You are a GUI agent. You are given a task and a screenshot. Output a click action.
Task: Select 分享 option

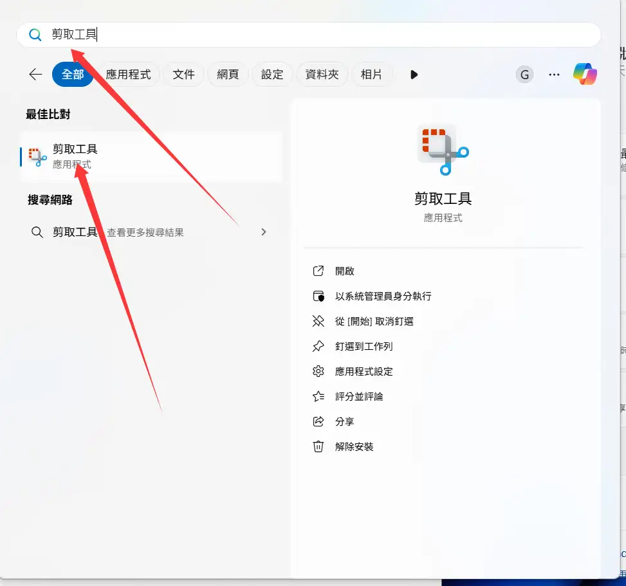click(345, 421)
